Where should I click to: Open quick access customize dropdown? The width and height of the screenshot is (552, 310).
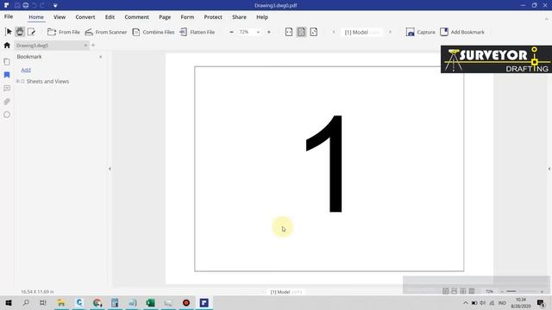pyautogui.click(x=55, y=6)
